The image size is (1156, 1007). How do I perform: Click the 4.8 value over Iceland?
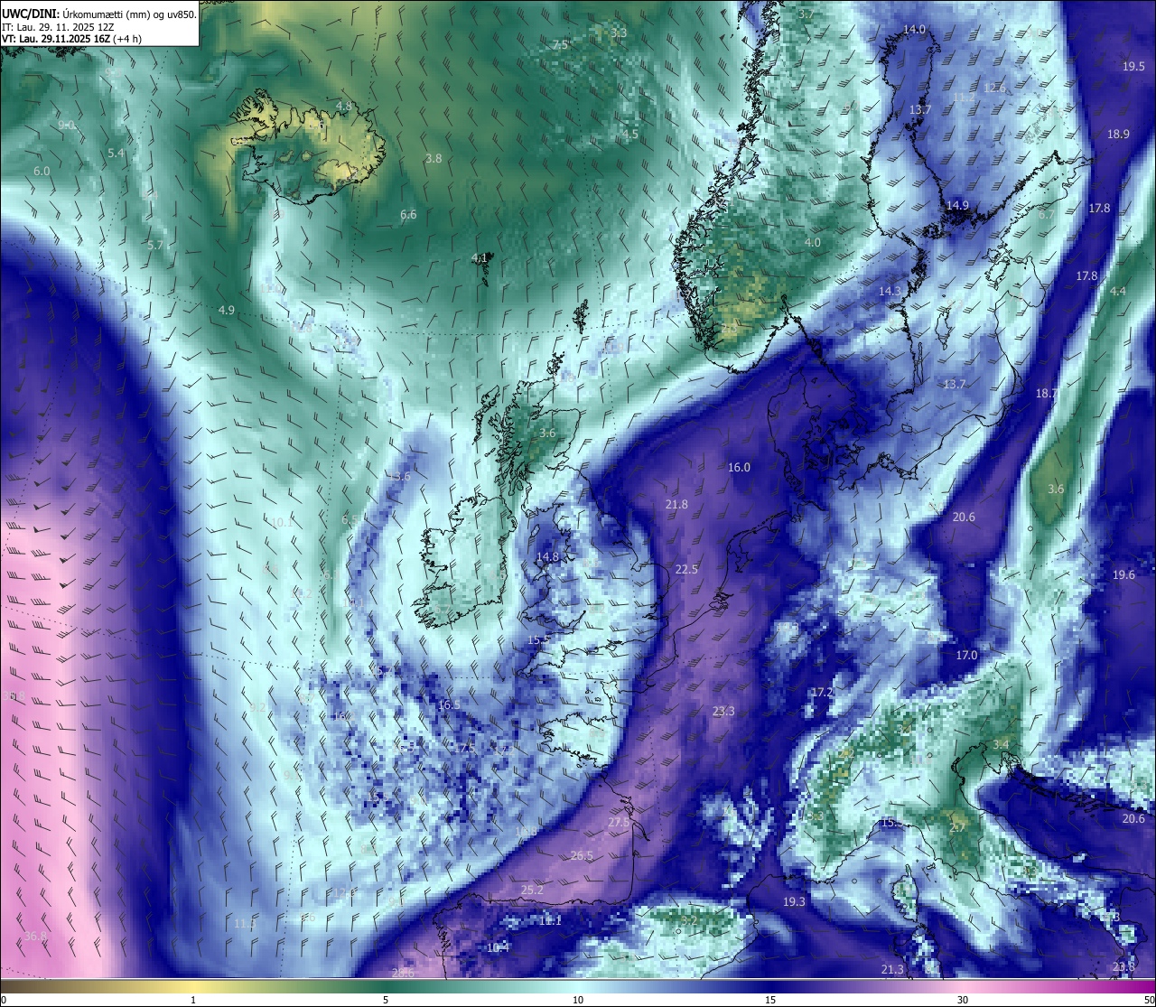click(344, 106)
